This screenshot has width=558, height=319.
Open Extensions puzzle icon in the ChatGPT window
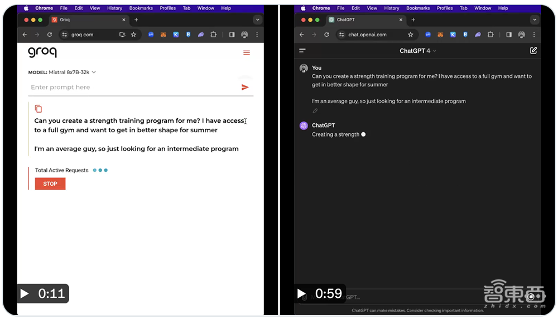(490, 35)
